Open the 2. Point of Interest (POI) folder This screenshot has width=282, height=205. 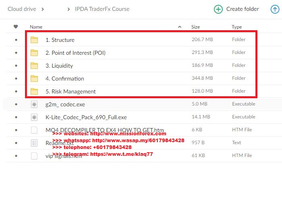(x=76, y=53)
